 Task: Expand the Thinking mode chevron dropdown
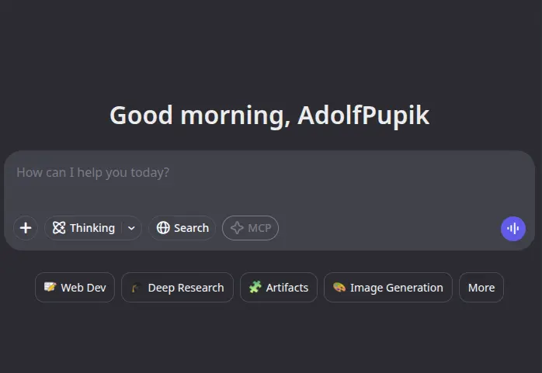pyautogui.click(x=131, y=228)
